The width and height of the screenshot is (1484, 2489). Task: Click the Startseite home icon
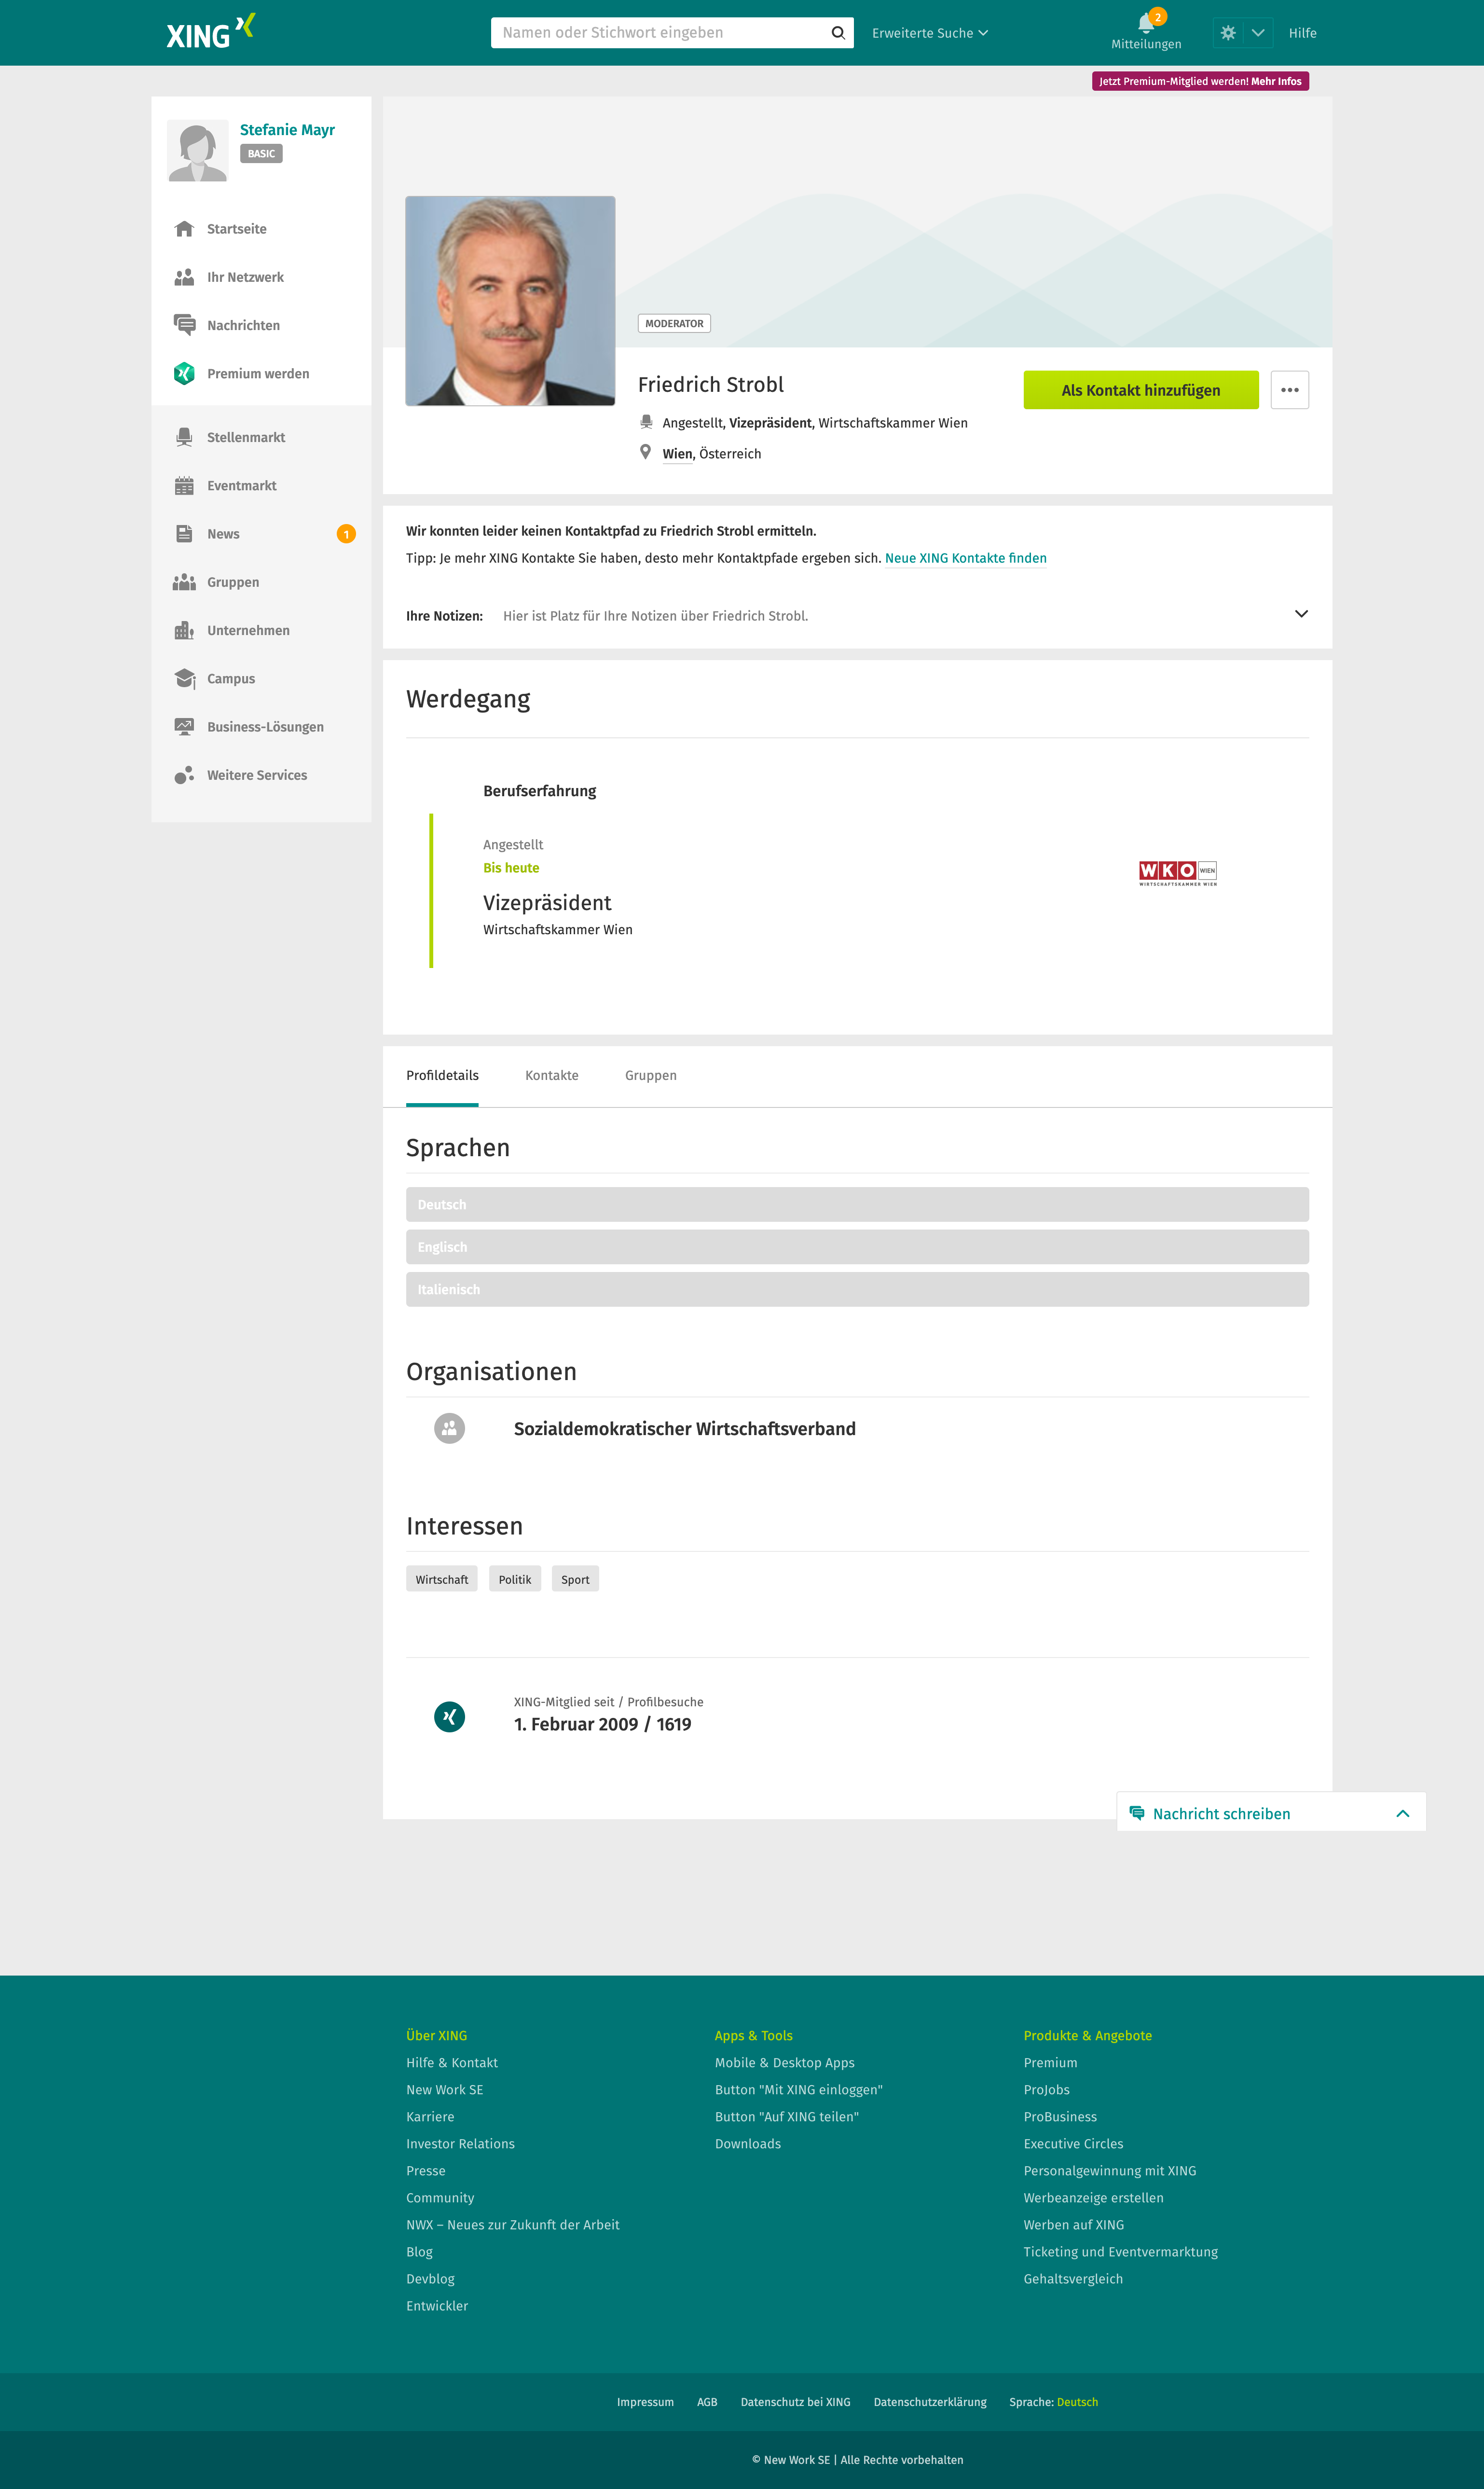184,229
